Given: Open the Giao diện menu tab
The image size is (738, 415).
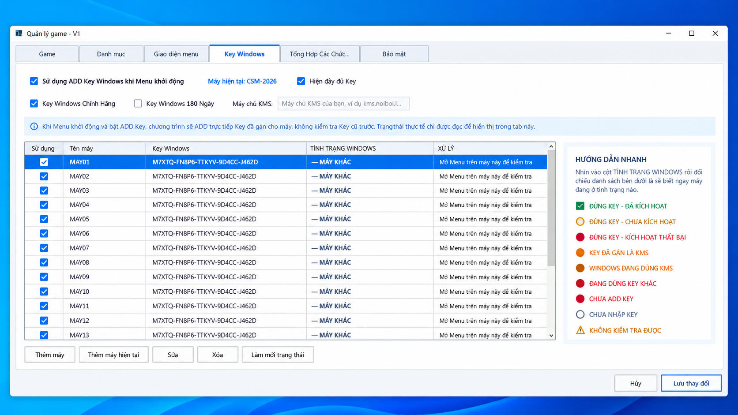Looking at the screenshot, I should 176,54.
